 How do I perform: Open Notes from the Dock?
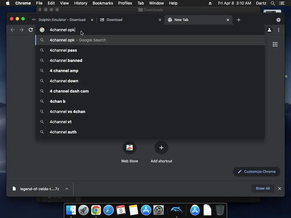134,210
